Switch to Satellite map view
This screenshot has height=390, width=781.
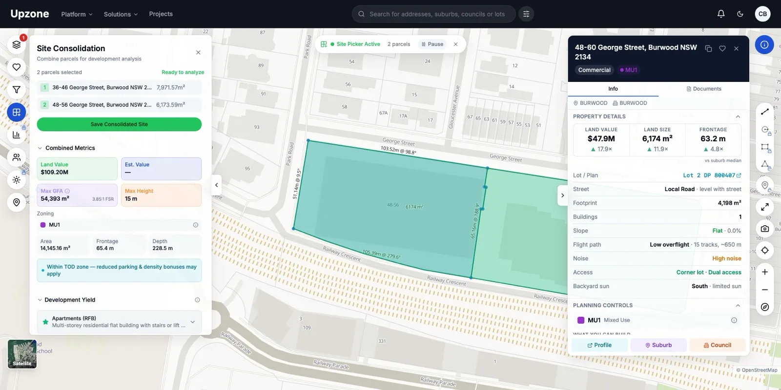coord(22,354)
